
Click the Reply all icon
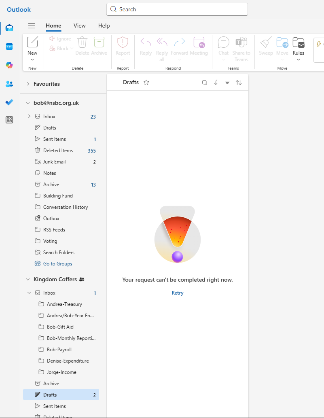162,42
